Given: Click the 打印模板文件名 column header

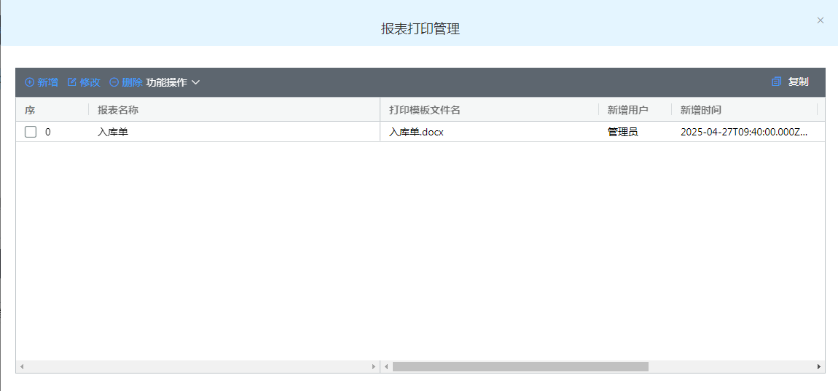Looking at the screenshot, I should click(425, 110).
